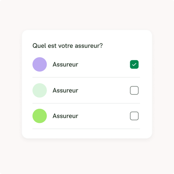
Task: Deselect the checked insurer on the purple row
Action: click(134, 65)
